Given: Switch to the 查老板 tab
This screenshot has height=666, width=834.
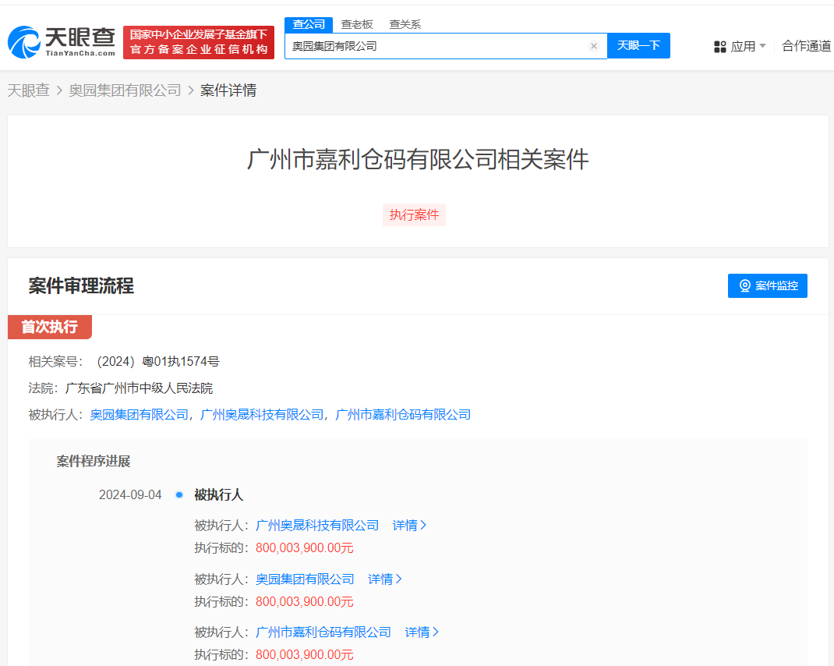Looking at the screenshot, I should tap(359, 24).
